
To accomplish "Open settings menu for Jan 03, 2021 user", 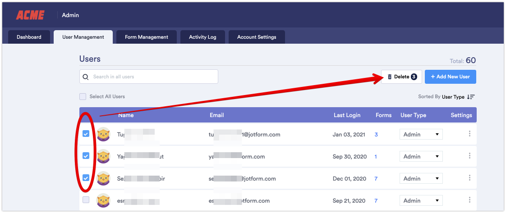I will pyautogui.click(x=469, y=134).
